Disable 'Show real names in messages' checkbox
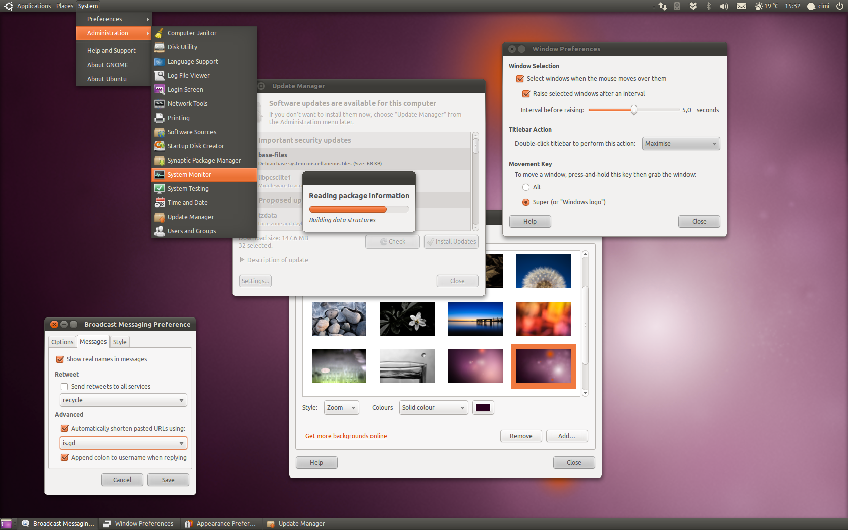Image resolution: width=848 pixels, height=530 pixels. [x=60, y=359]
